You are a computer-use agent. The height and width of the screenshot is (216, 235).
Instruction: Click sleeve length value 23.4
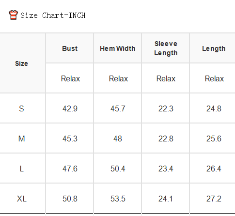point(166,169)
